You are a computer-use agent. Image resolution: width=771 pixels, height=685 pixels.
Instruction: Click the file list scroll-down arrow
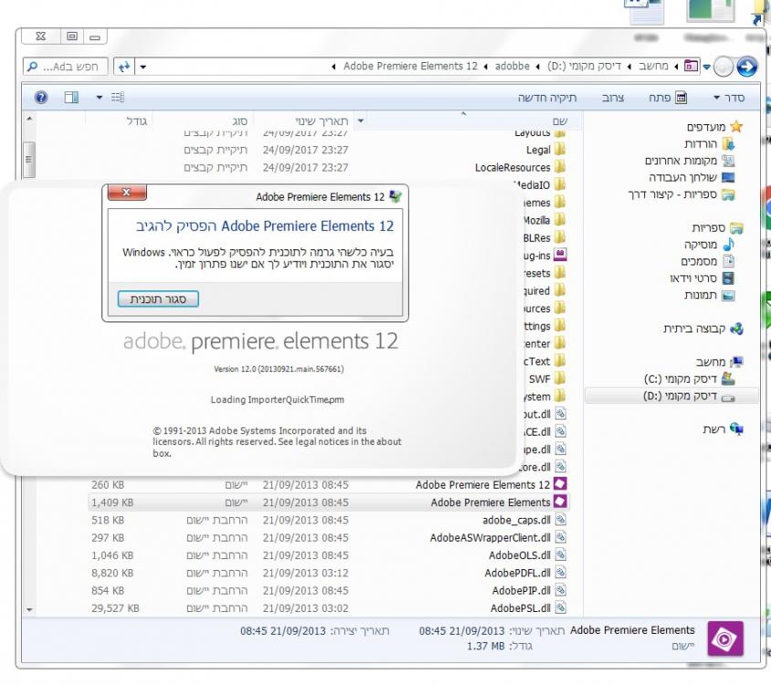click(29, 610)
